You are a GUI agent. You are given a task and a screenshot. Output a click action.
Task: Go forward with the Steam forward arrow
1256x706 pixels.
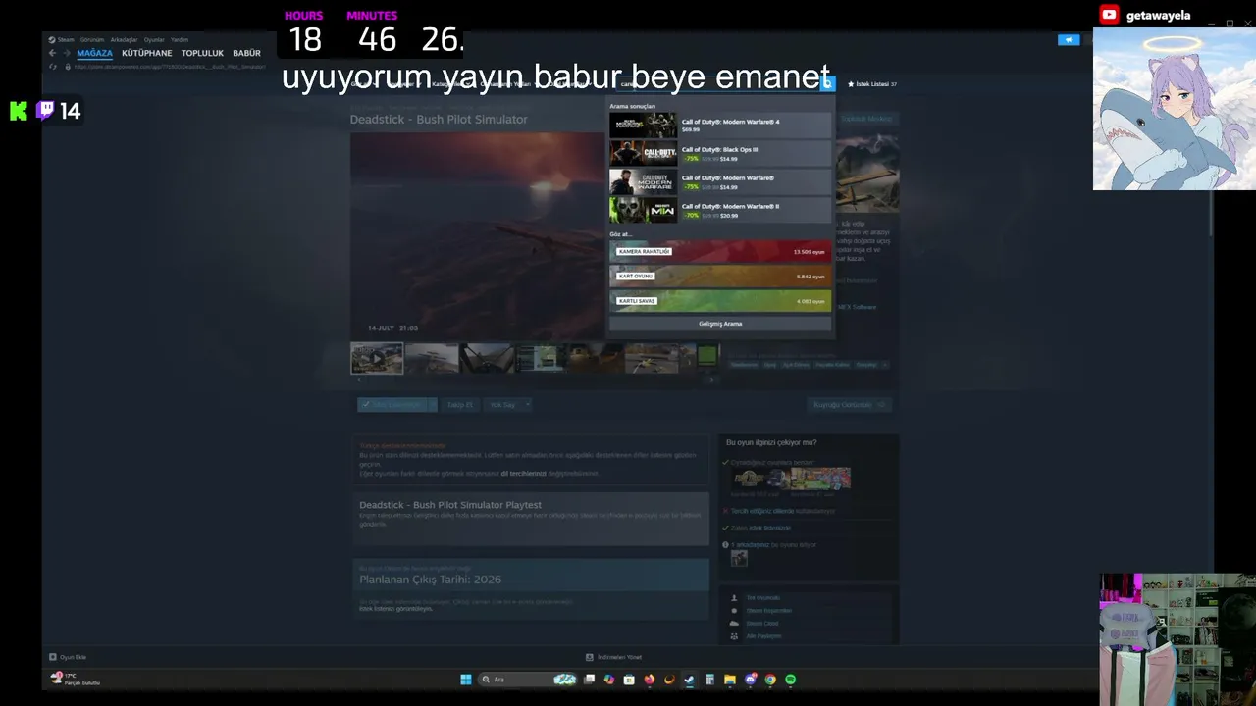pyautogui.click(x=67, y=53)
